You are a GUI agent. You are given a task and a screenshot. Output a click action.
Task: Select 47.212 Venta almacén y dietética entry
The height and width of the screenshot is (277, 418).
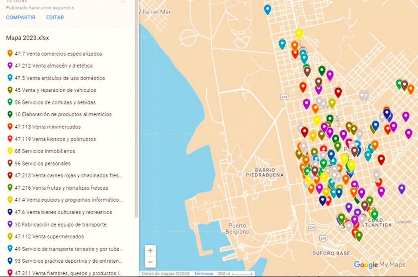click(53, 66)
